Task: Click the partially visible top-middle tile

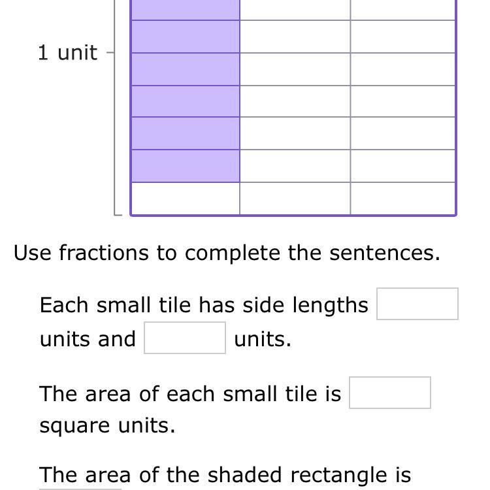Action: tap(295, 9)
